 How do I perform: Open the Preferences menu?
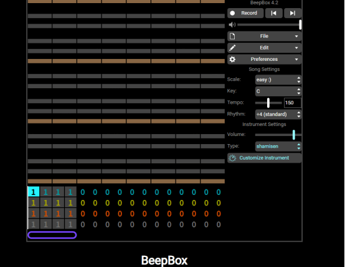[x=264, y=59]
